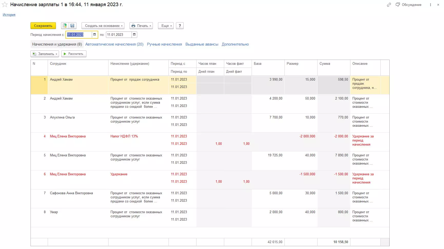Click the Размер column header
This screenshot has height=249, width=444.
pyautogui.click(x=301, y=68)
